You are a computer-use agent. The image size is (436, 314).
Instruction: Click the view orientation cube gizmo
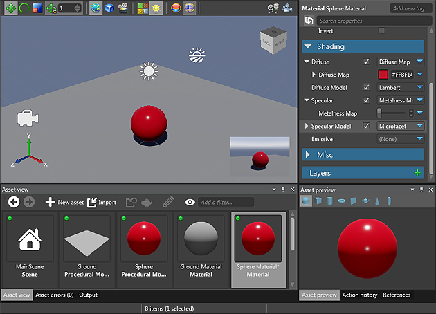click(x=272, y=42)
